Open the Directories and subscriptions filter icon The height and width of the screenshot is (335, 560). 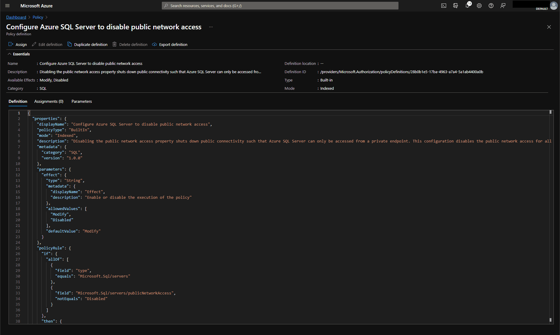tap(456, 6)
